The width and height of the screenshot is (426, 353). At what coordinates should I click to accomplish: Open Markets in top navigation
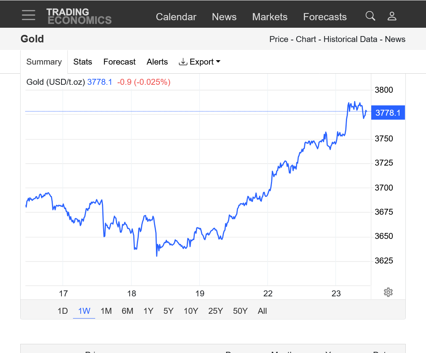coord(270,17)
